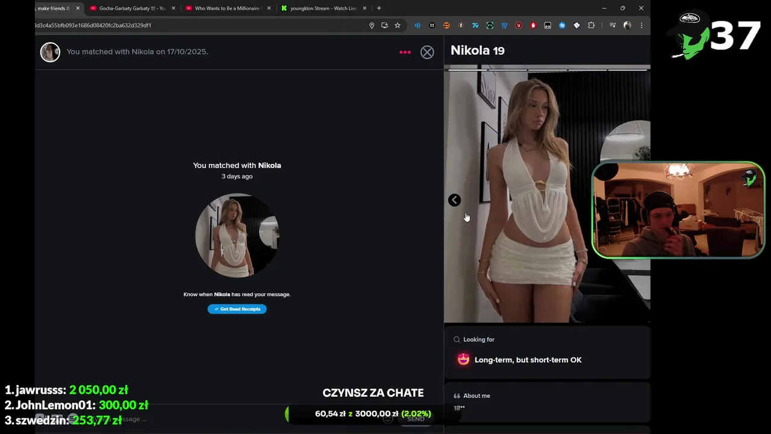Viewport: 771px width, 434px height.
Task: Close the chat with Nikola
Action: (427, 52)
